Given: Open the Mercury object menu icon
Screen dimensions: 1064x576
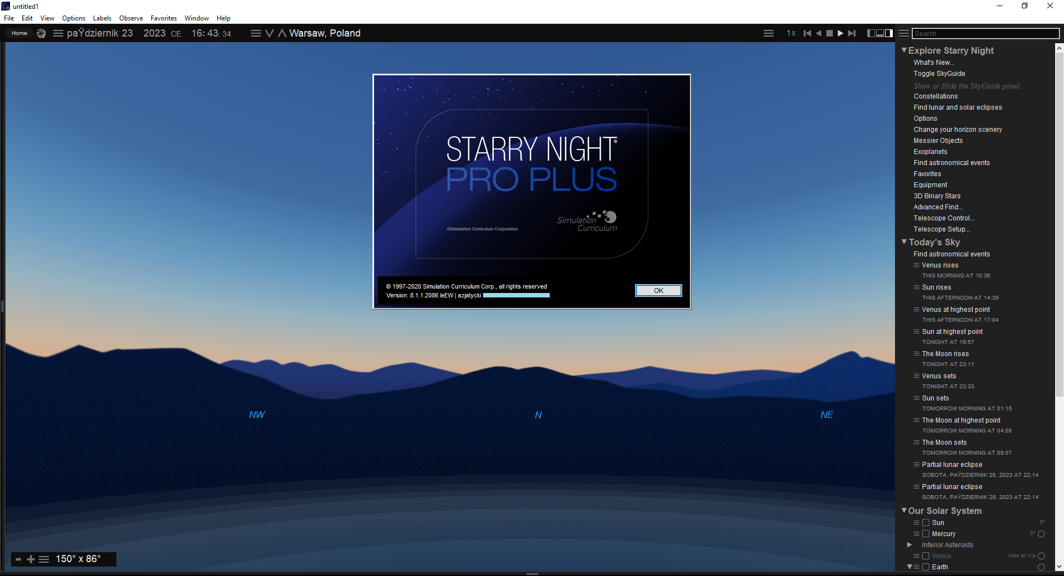Looking at the screenshot, I should click(x=917, y=534).
